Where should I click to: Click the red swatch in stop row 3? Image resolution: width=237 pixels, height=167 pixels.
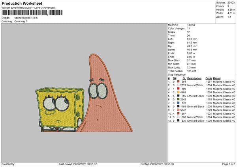[178, 89]
